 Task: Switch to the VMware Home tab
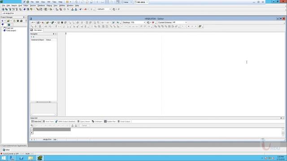point(126,2)
